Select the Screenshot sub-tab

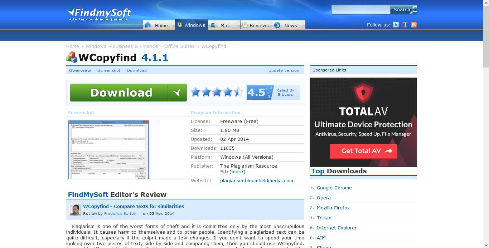pyautogui.click(x=109, y=70)
